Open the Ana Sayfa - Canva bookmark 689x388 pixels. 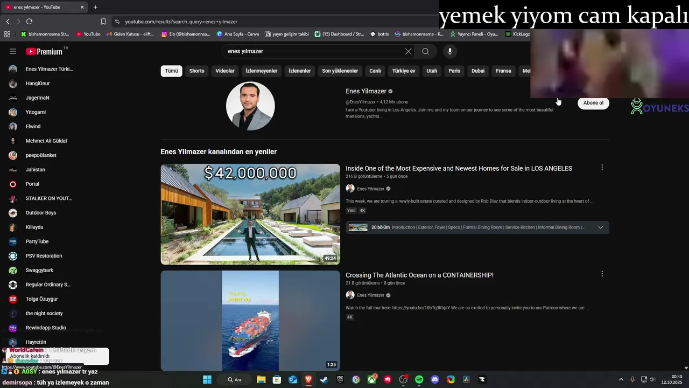click(237, 34)
